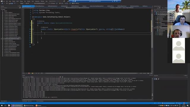Collapse the General group in Toolbox

click(1, 10)
